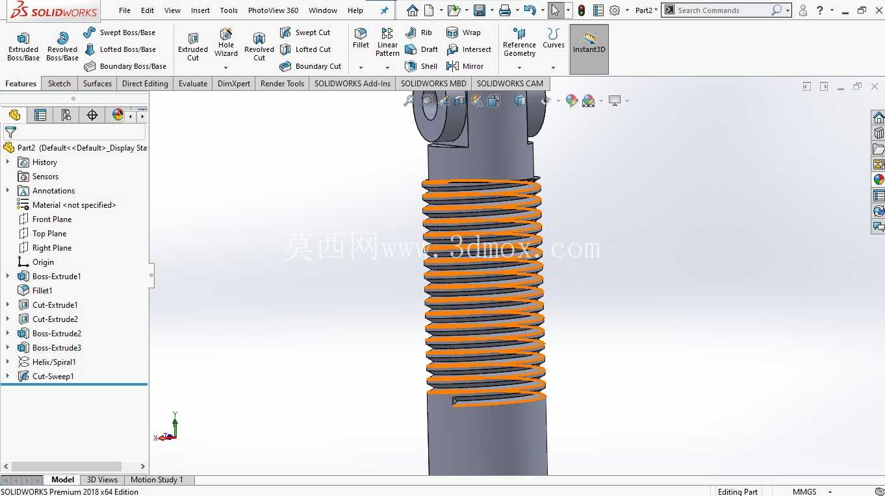Activate the Revolved Cut tool
This screenshot has height=496, width=885.
click(x=259, y=47)
